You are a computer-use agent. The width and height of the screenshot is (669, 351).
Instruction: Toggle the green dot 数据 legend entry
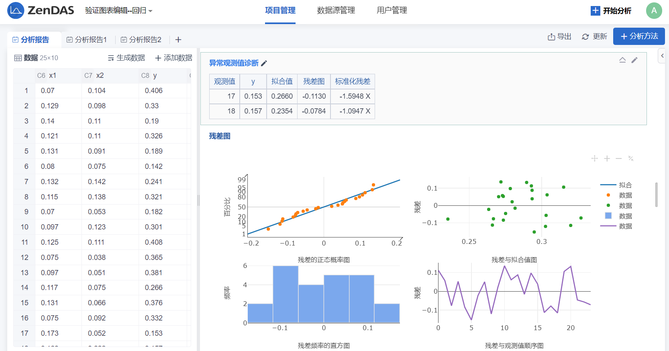pyautogui.click(x=616, y=206)
